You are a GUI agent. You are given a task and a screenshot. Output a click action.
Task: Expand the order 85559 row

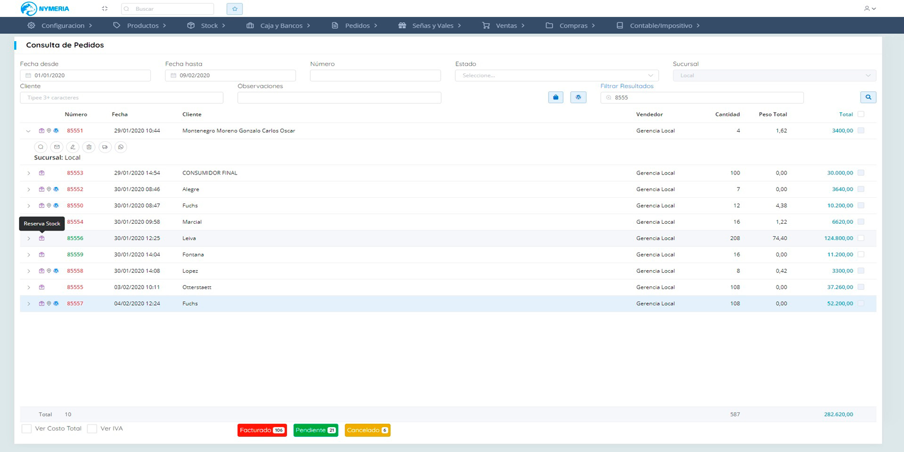coord(29,255)
